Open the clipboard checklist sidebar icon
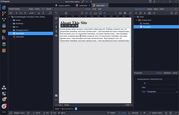The width and height of the screenshot is (179, 115). tap(4, 50)
